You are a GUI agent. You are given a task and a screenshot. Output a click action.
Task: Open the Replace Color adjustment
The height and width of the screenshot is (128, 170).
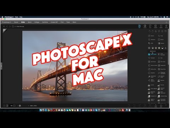pyautogui.click(x=161, y=77)
